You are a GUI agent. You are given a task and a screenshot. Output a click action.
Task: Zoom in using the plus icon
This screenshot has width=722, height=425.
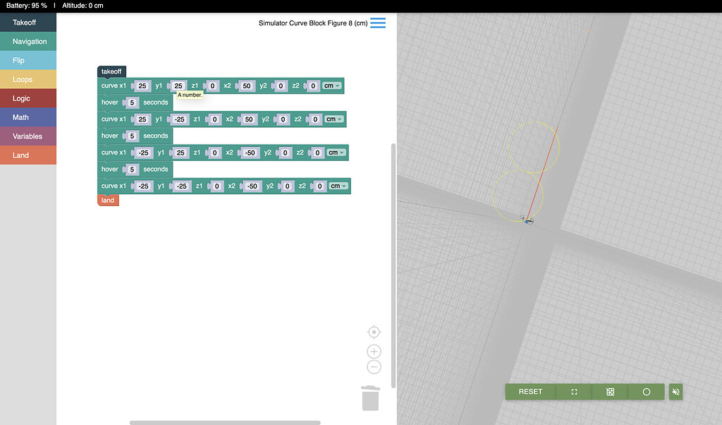374,351
